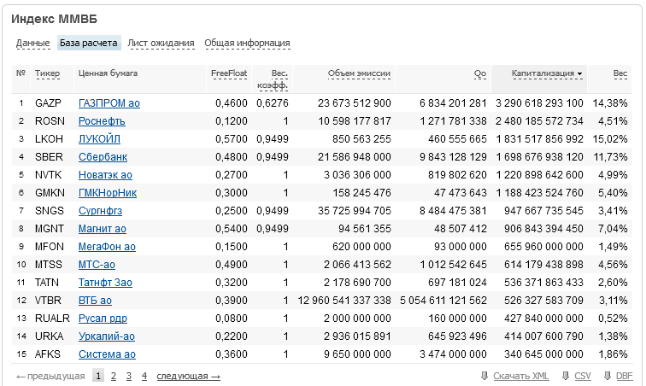Sort by Объем эмиссии column header
The image size is (646, 386).
[359, 73]
